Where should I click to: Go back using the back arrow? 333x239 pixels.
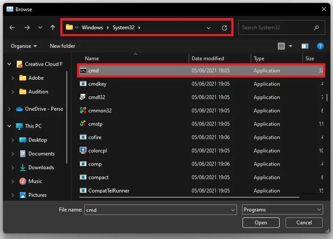[12, 28]
